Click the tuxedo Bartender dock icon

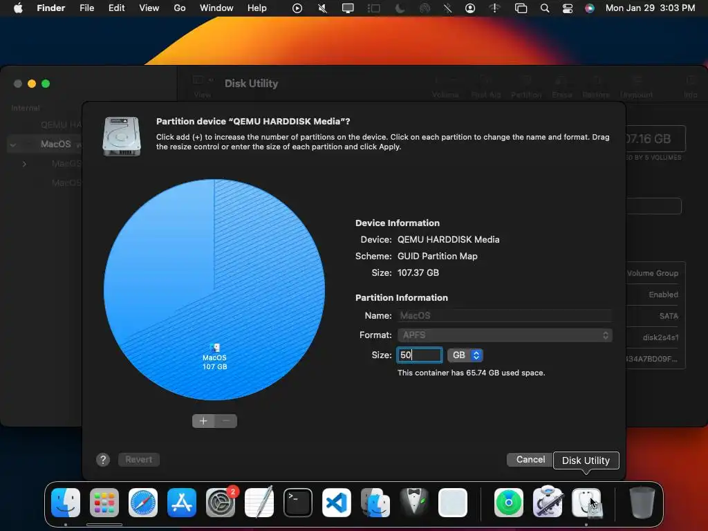414,503
